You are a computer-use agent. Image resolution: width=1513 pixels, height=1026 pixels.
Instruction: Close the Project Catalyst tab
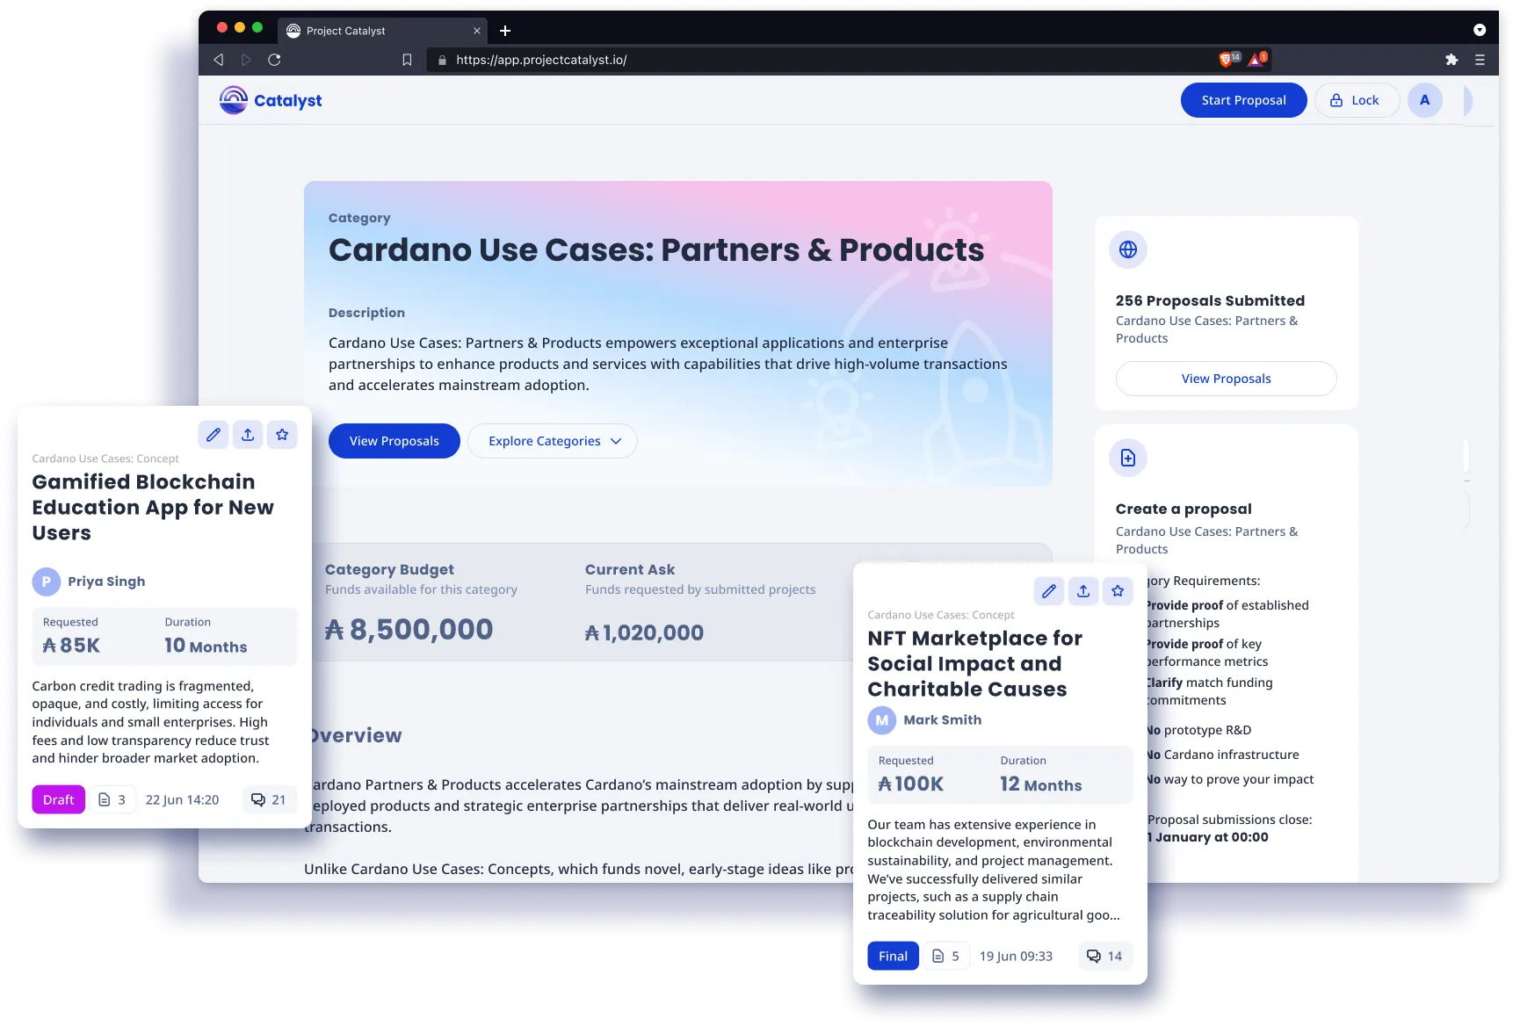click(x=477, y=31)
